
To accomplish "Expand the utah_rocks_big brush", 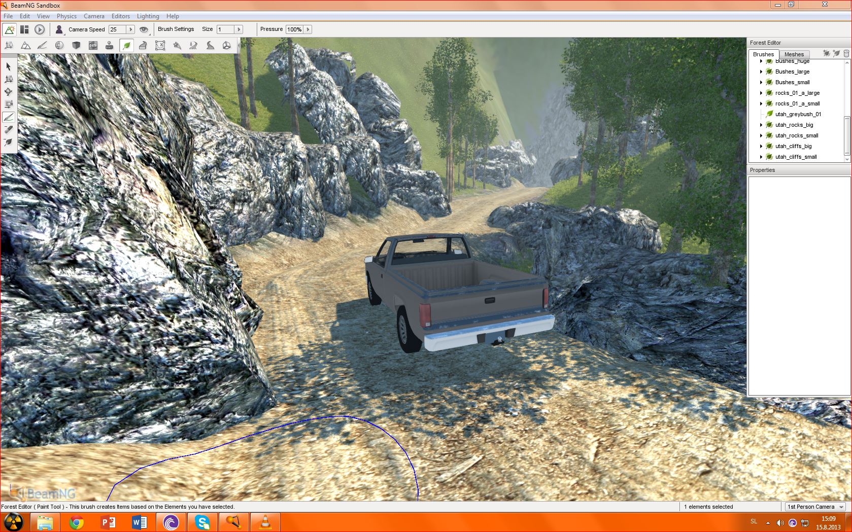I will pos(761,125).
